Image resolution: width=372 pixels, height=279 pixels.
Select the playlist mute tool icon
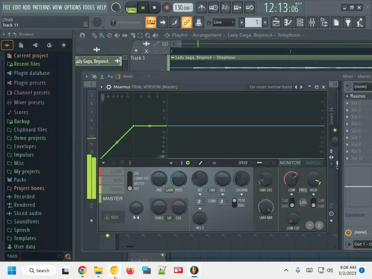[117, 35]
